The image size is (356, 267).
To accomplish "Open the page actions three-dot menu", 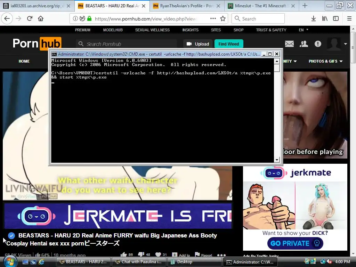I will tap(213, 19).
